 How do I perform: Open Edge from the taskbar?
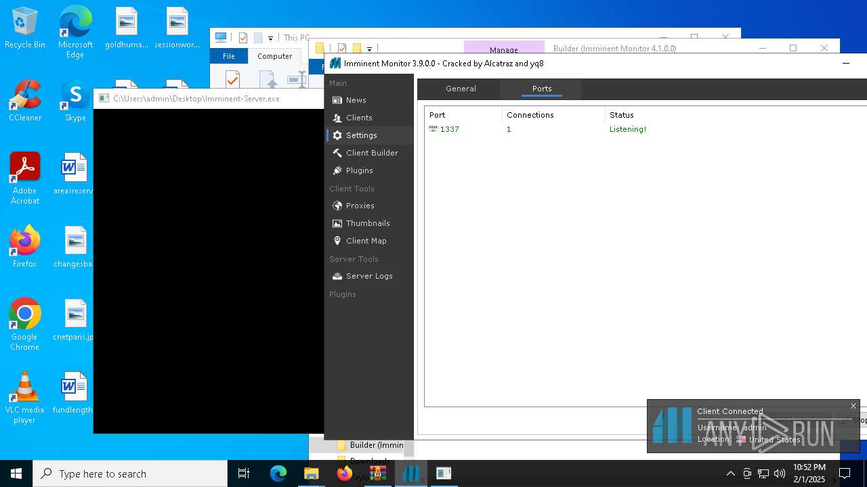coord(278,473)
